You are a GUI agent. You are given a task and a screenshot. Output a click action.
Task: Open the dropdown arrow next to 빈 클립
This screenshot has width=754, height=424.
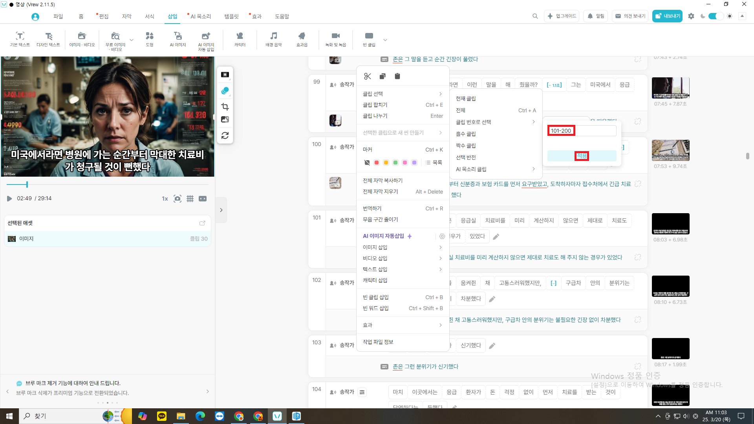coord(385,40)
